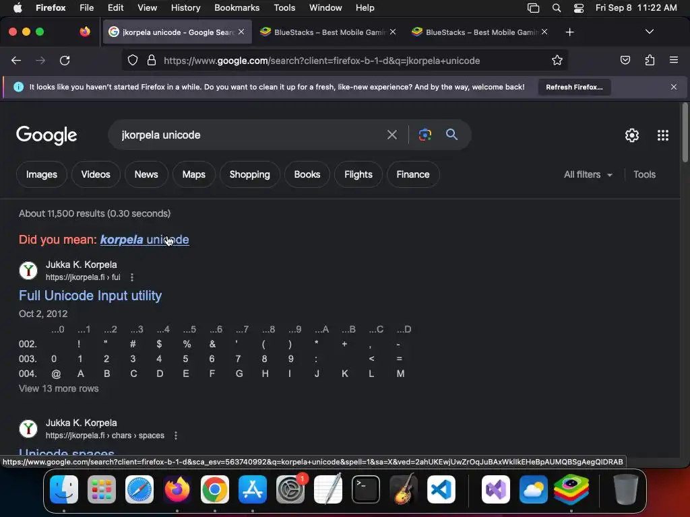
Task: Dismiss the Refresh Firefox notification bar
Action: pos(674,87)
